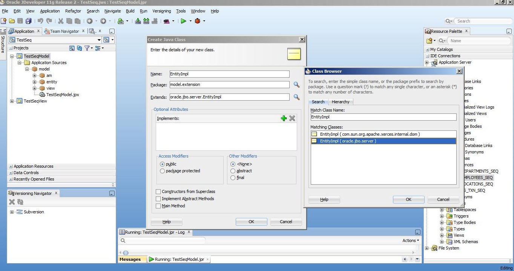Click the delete X in Versioning Navigator

12,202
